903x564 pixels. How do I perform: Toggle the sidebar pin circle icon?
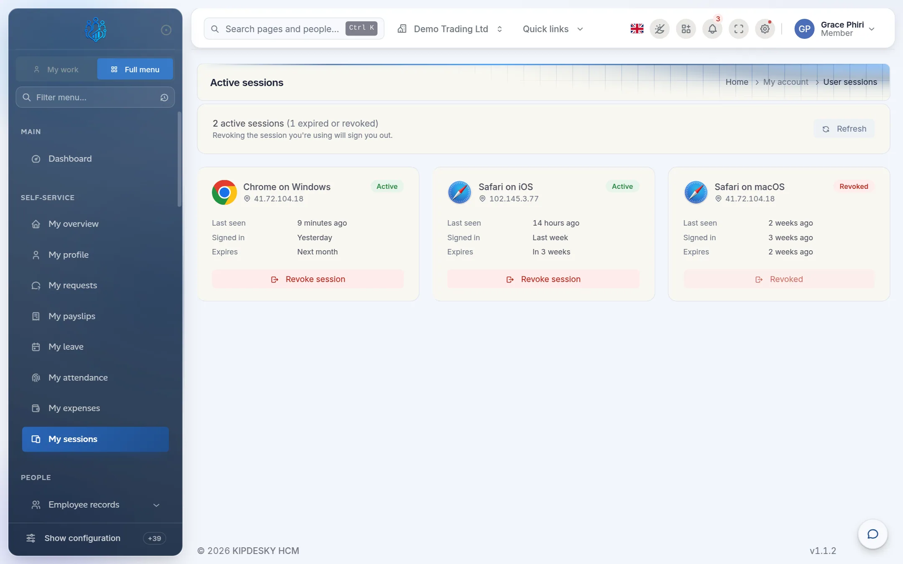tap(166, 30)
